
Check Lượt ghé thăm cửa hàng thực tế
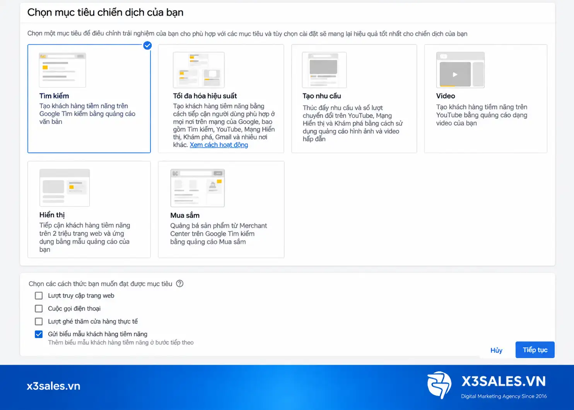click(x=39, y=321)
